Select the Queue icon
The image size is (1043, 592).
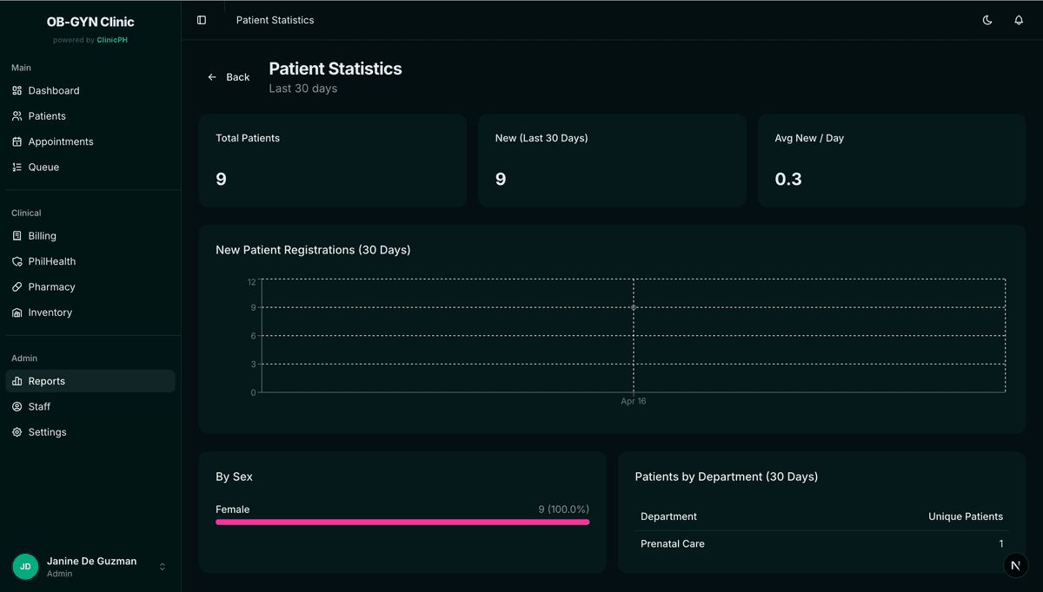coord(18,167)
